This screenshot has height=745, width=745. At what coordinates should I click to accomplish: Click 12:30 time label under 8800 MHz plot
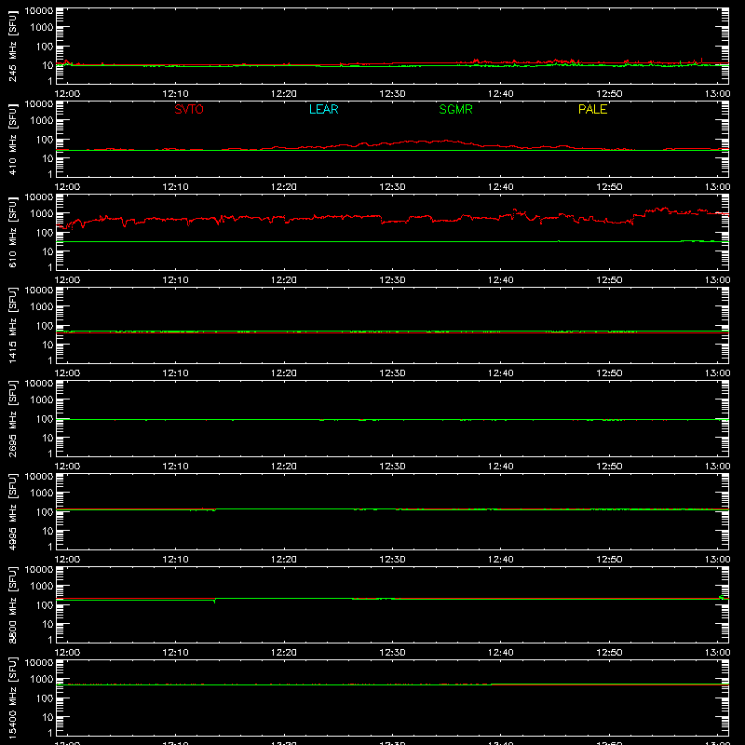(392, 653)
